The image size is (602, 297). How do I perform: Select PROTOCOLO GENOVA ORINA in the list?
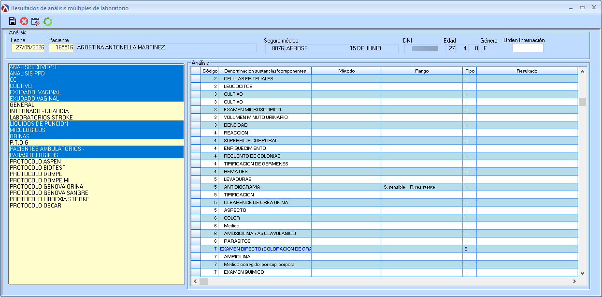[96, 187]
